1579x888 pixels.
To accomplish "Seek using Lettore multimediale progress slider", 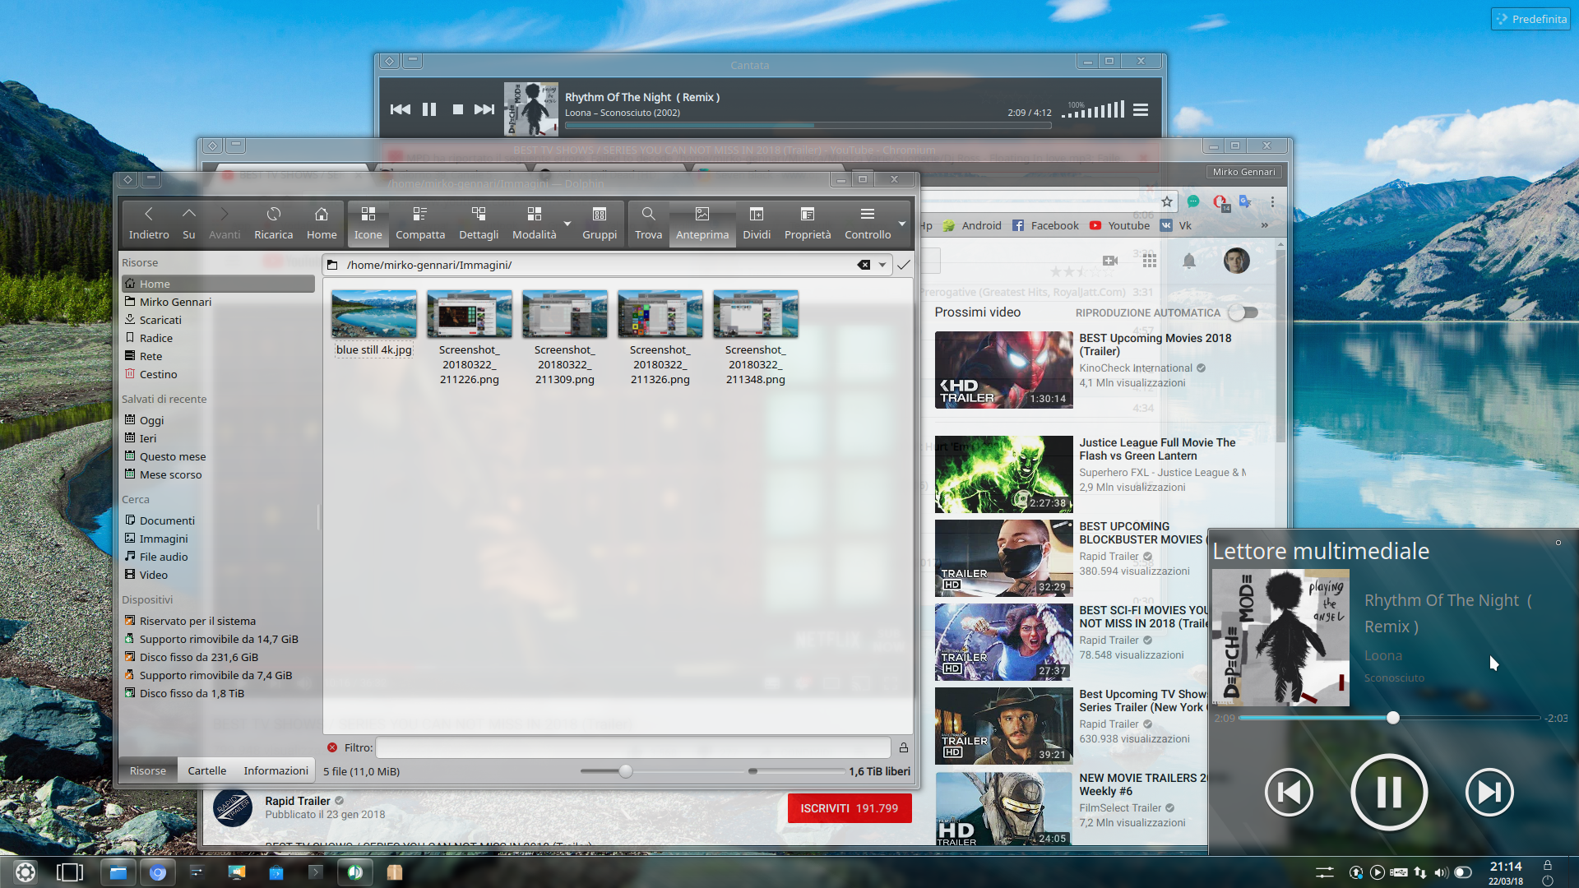I will tap(1390, 718).
